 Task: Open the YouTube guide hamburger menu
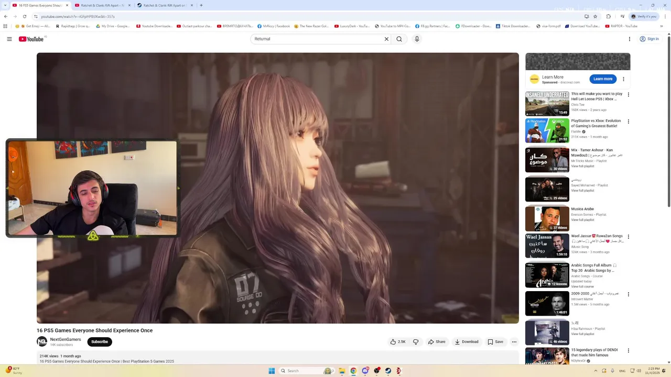[x=9, y=39]
